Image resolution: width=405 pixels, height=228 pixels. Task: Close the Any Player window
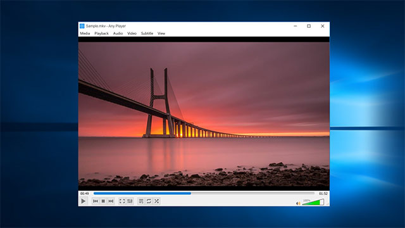tap(322, 26)
